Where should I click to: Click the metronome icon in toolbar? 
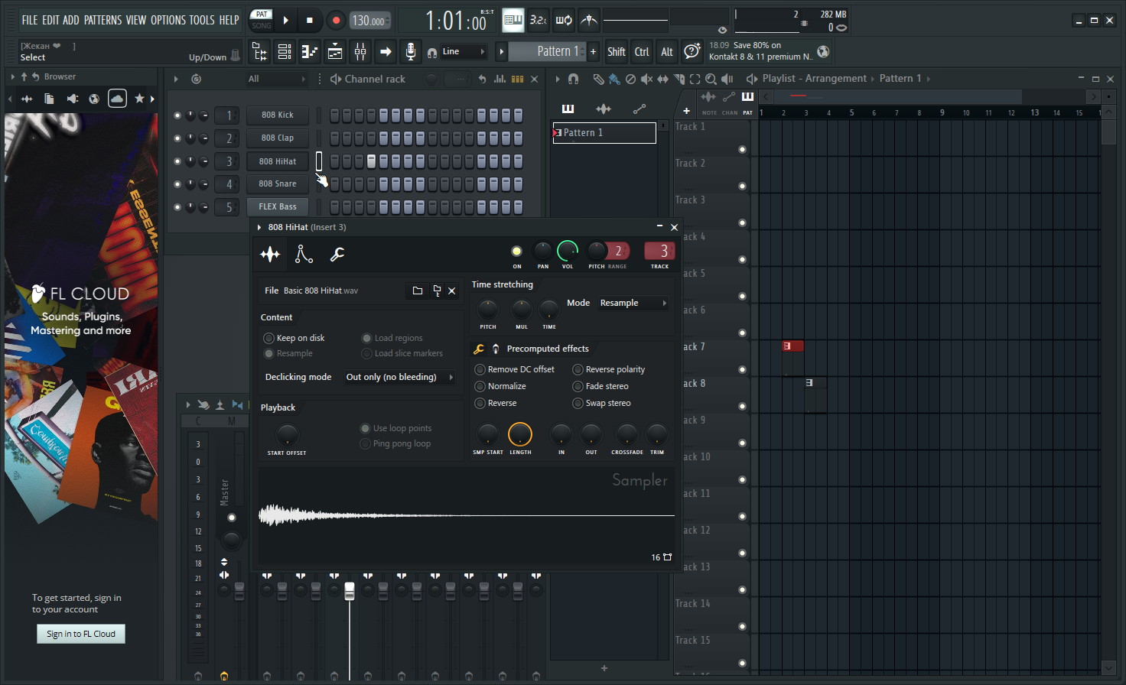pyautogui.click(x=588, y=21)
